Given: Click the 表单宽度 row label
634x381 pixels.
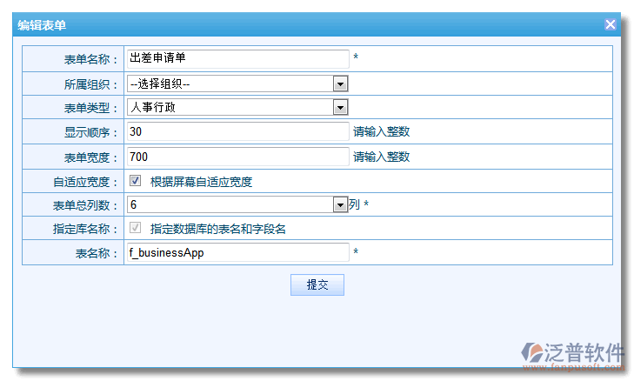Looking at the screenshot, I should [x=90, y=157].
